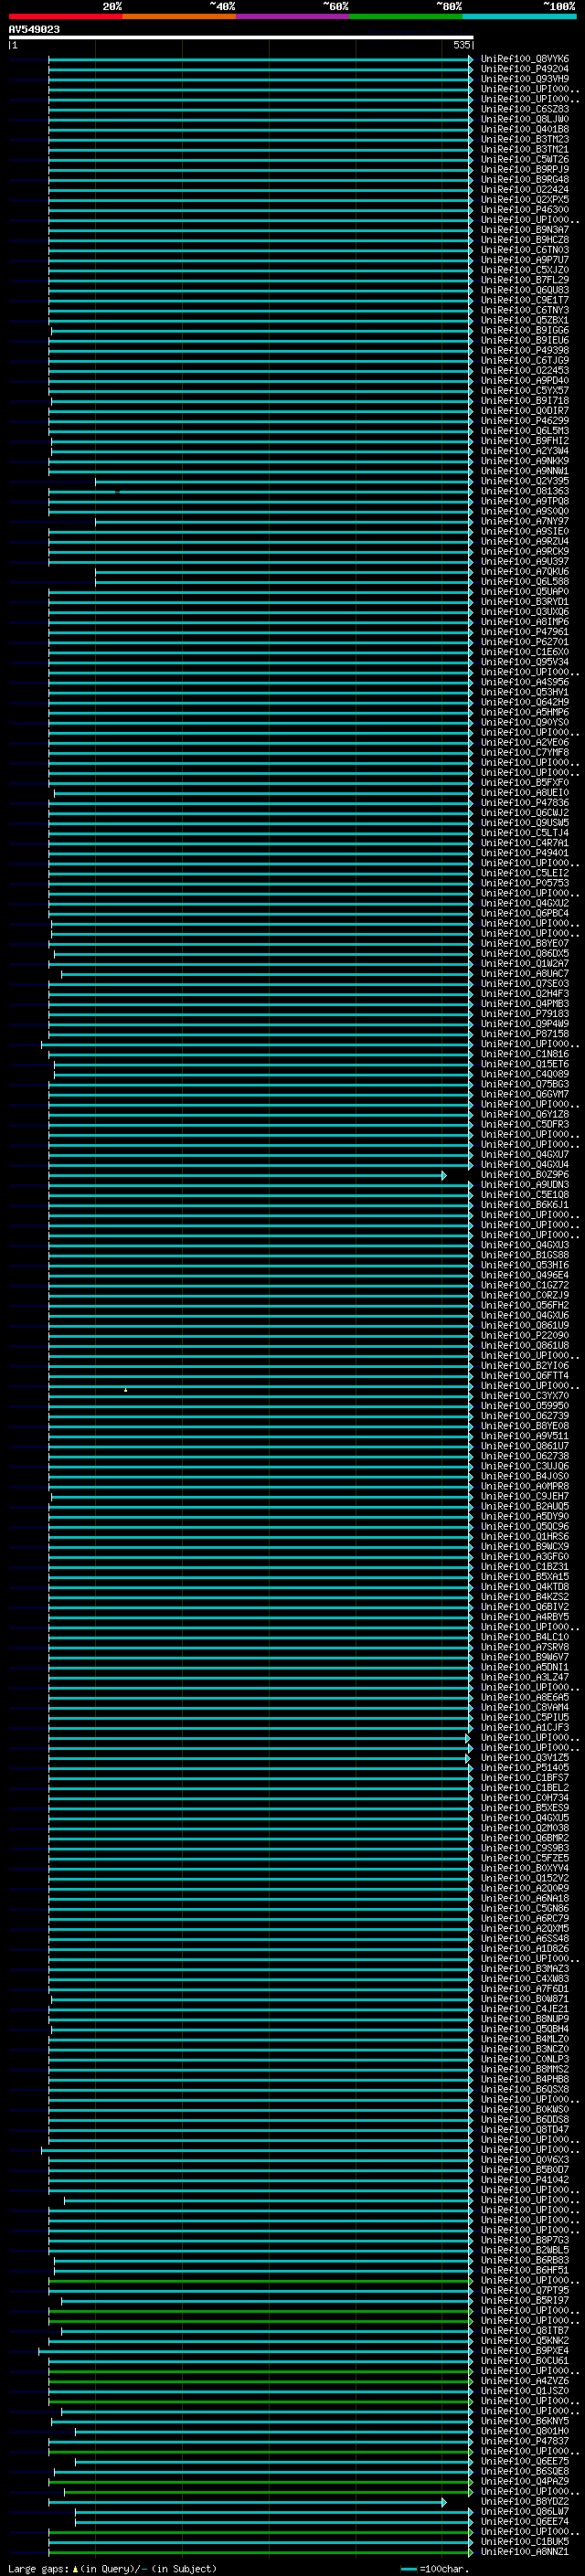This screenshot has height=2576, width=585.
Task: Select hit UniRef100_B6RB83
Action: coord(524,2260)
